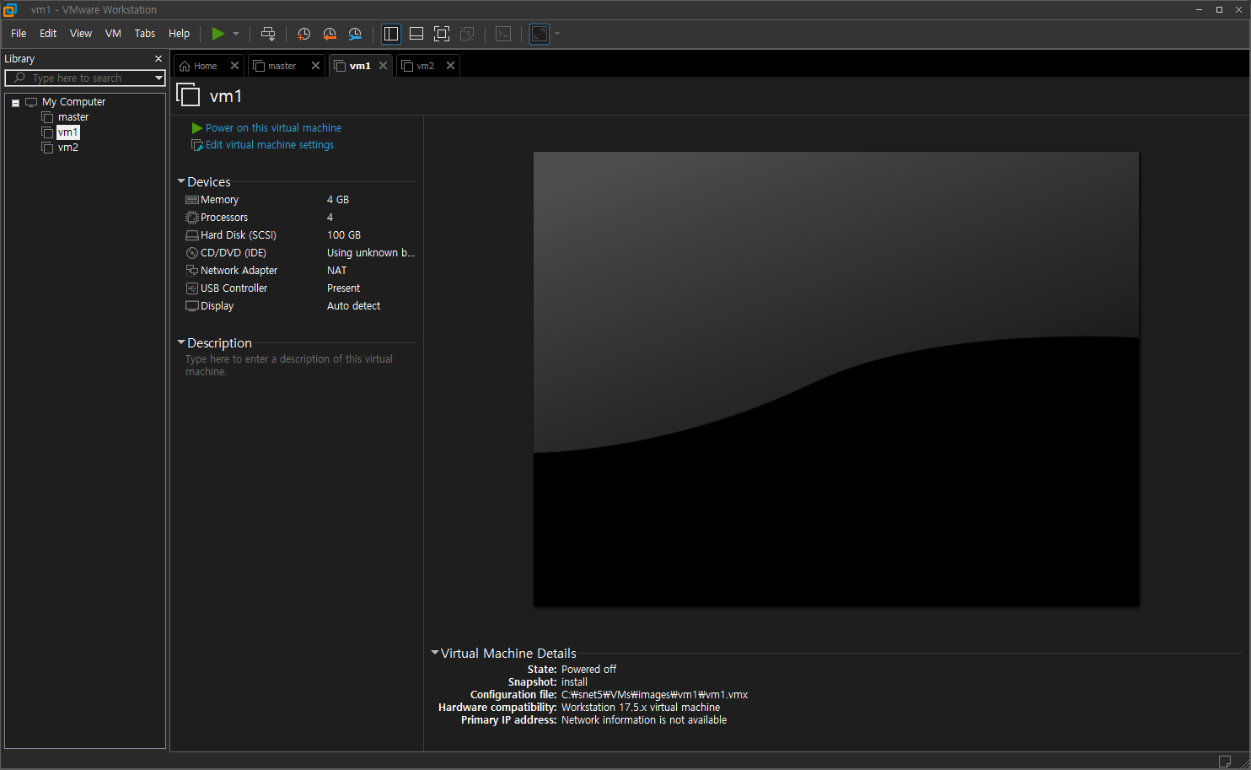Open the Library search filter dropdown
Screen dimensions: 1251x770
[158, 78]
